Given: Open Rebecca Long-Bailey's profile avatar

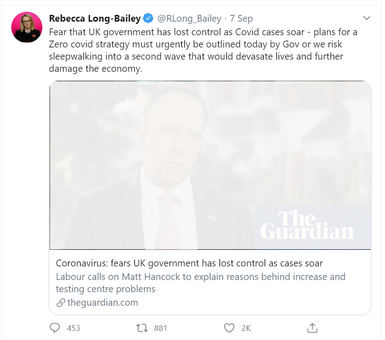Looking at the screenshot, I should coord(27,28).
